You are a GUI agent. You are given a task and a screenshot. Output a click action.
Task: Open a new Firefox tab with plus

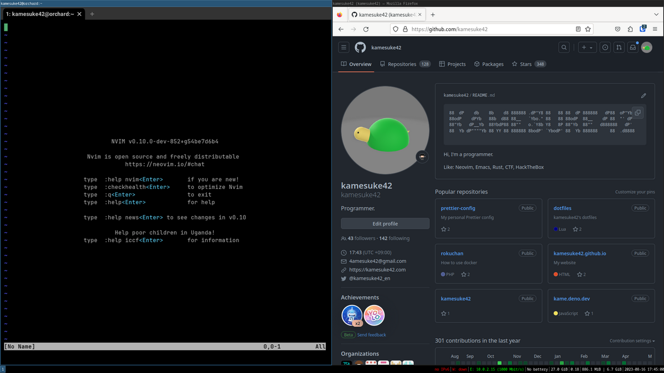tap(433, 14)
